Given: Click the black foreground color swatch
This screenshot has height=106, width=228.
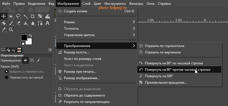Looking at the screenshot, I should 24,37.
